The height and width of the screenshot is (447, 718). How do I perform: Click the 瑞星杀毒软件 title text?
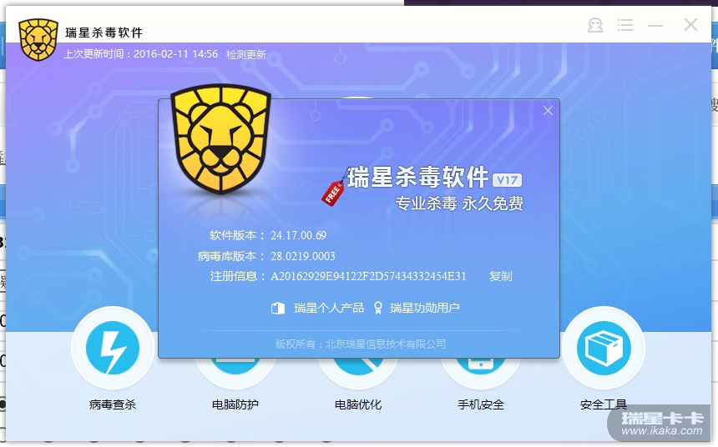[104, 33]
